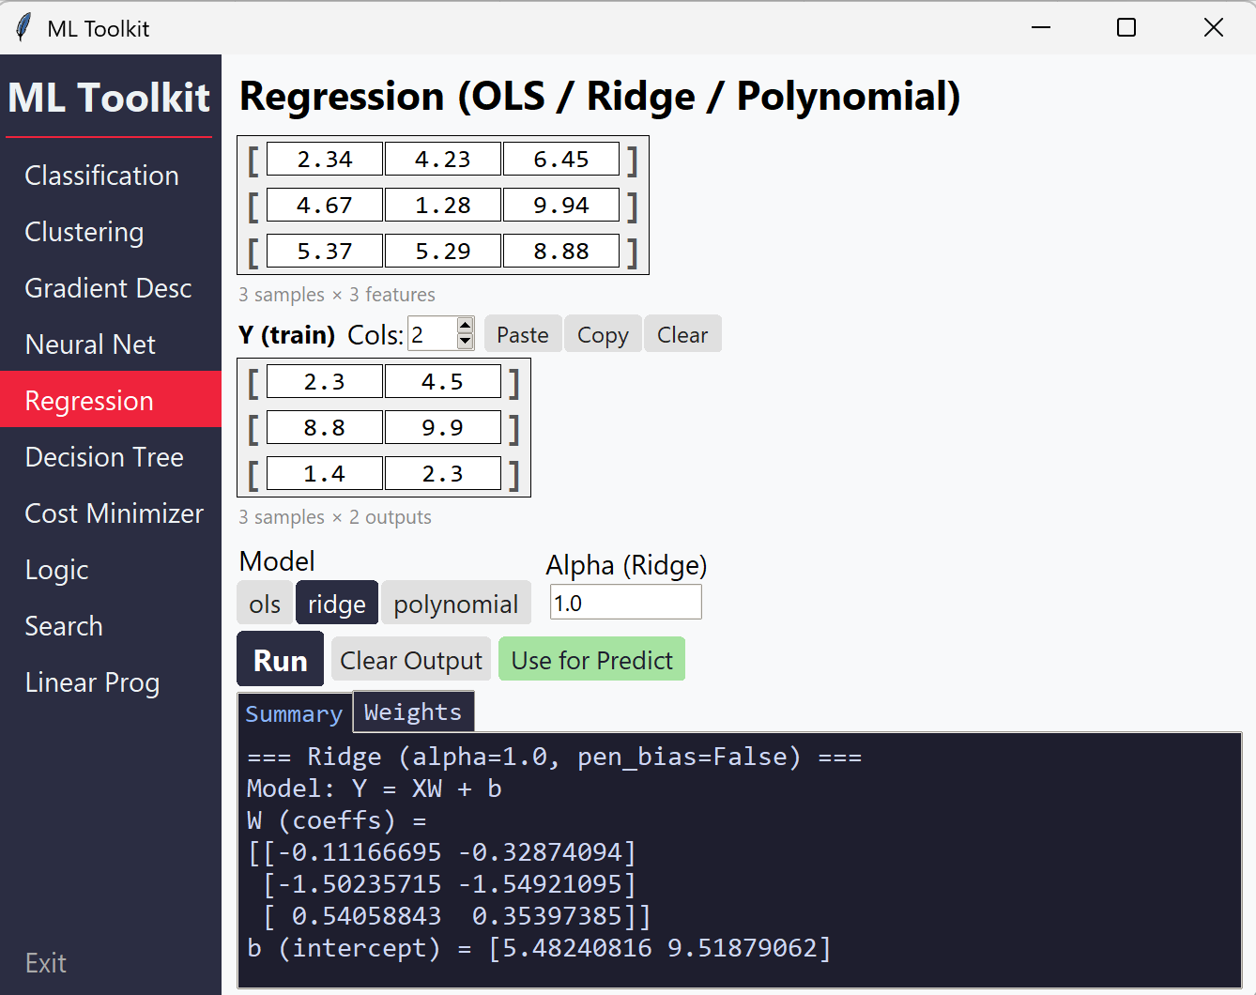Go to Neural Net in sidebar
The image size is (1256, 995).
click(90, 344)
